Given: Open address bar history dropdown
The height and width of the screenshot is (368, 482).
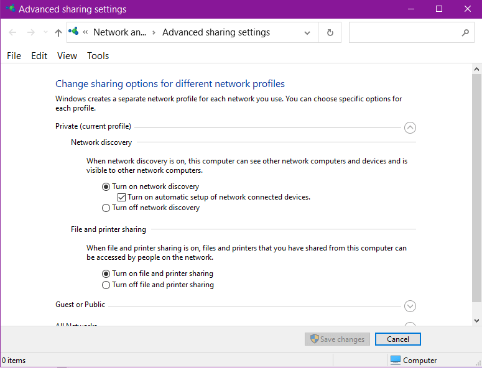Looking at the screenshot, I should click(307, 32).
